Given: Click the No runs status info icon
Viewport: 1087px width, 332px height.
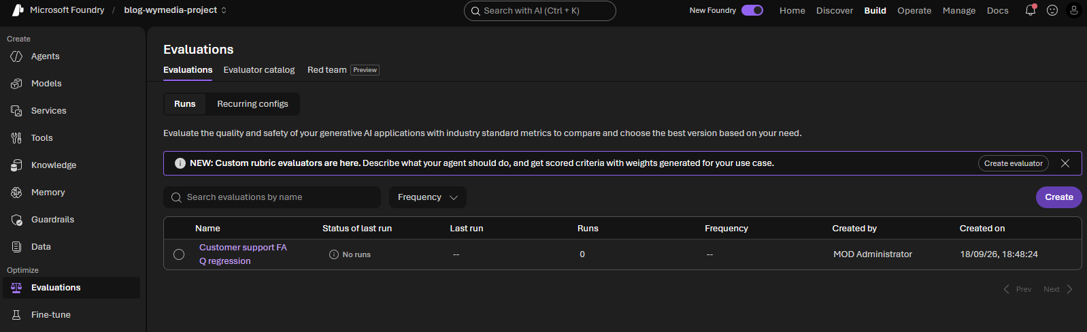Looking at the screenshot, I should coord(334,254).
